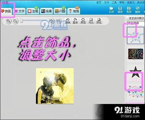Select the LOVE sticker thumbnail
The image size is (145, 120).
(x=136, y=54)
